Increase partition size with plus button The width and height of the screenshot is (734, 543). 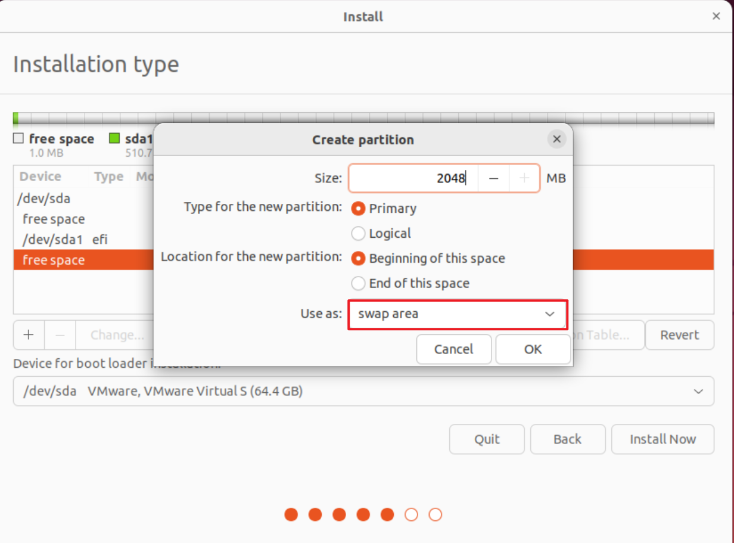tap(524, 178)
